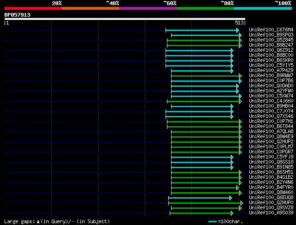Click the arrowhead of the UniRef100_B9SPQ3 bar
Image resolution: width=296 pixels, height=225 pixels.
(240, 35)
